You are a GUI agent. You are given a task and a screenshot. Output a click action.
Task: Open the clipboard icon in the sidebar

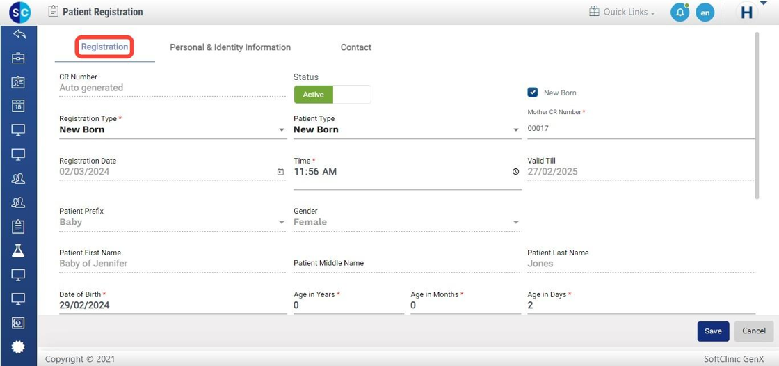pos(18,226)
